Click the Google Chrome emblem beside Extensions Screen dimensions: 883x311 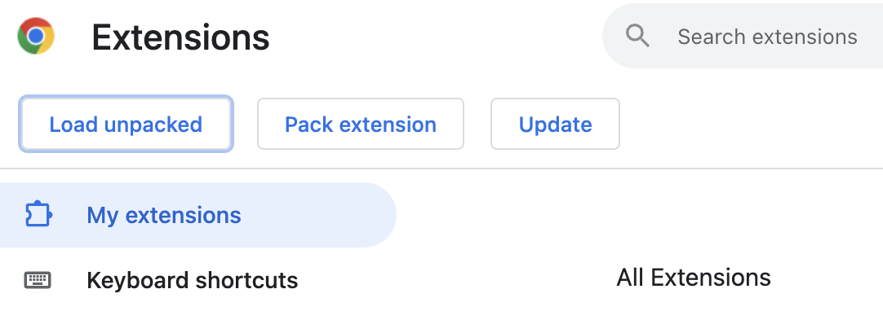coord(36,36)
